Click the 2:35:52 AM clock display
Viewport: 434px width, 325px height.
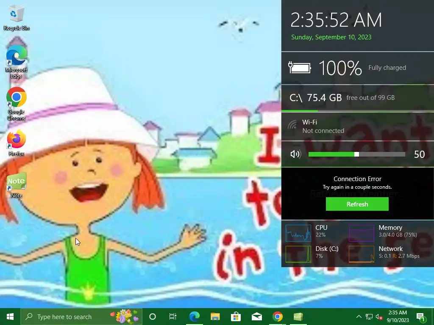point(336,20)
